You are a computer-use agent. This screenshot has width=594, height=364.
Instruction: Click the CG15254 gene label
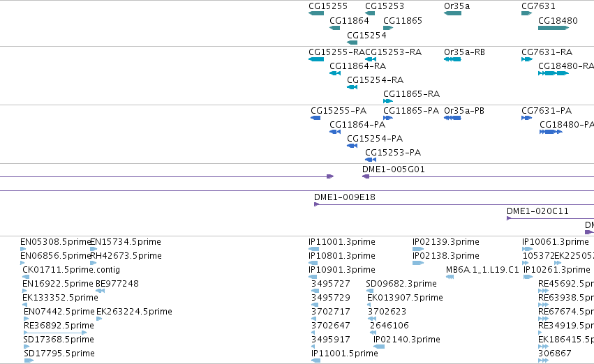pyautogui.click(x=366, y=35)
